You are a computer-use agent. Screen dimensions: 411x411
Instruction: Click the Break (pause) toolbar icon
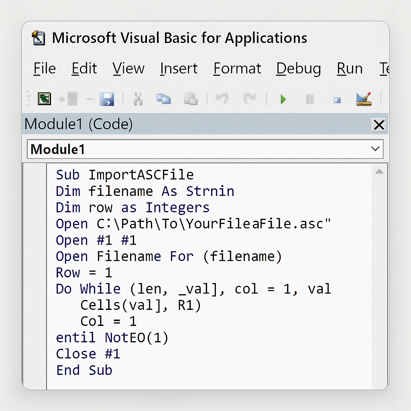tap(310, 100)
